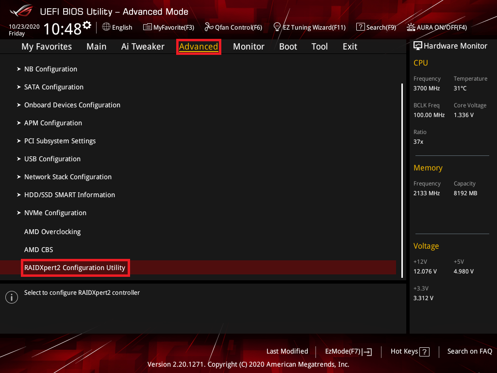Open the Monitor tab
497x373 pixels.
click(248, 47)
